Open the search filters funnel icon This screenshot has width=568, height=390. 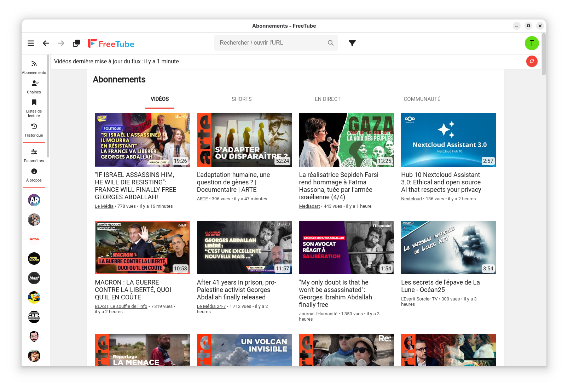[x=352, y=43]
